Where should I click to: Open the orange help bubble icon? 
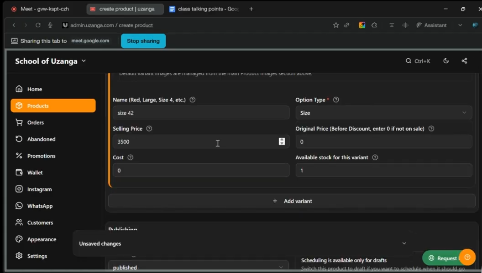[x=467, y=258]
